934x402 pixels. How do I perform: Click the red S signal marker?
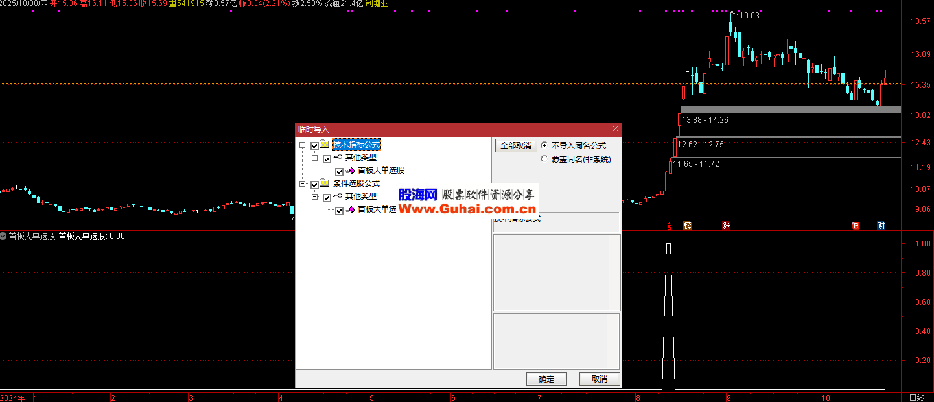point(669,226)
